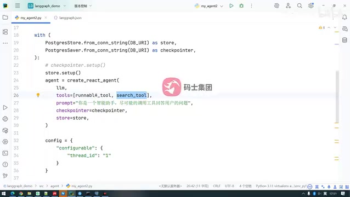Open the Windows Start menu
350x197 pixels.
[4, 194]
